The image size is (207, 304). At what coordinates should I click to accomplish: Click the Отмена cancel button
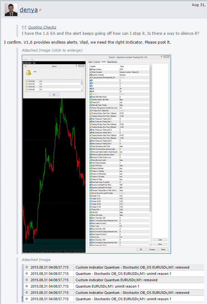(x=152, y=250)
